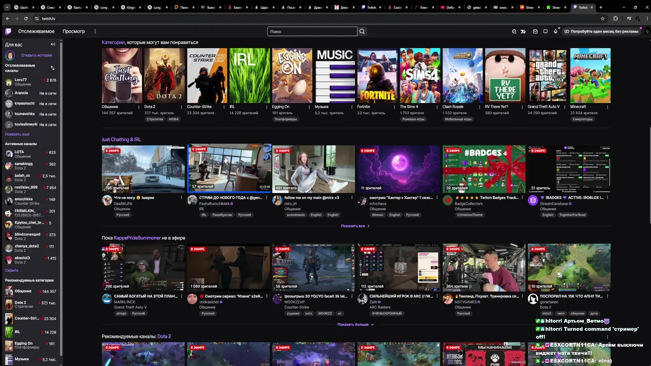Viewport: 651px width, 366px height.
Task: Sort followed channels with the arrows icon
Action: (x=52, y=68)
